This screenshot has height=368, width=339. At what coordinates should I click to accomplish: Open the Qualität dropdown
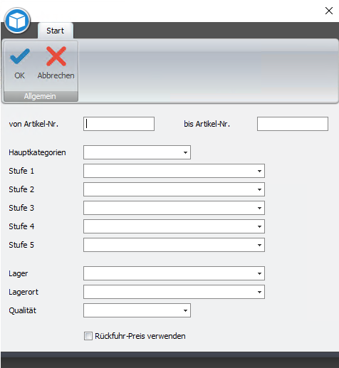pyautogui.click(x=137, y=310)
